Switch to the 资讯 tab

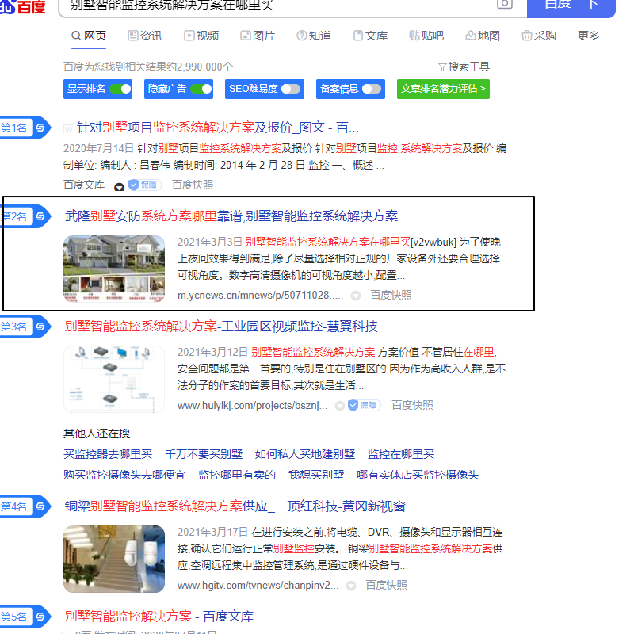click(x=145, y=36)
